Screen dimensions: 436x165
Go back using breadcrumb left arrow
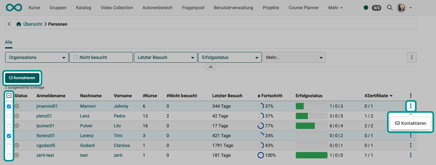coord(10,24)
